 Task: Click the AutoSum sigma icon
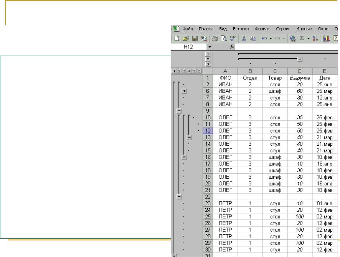[302, 39]
